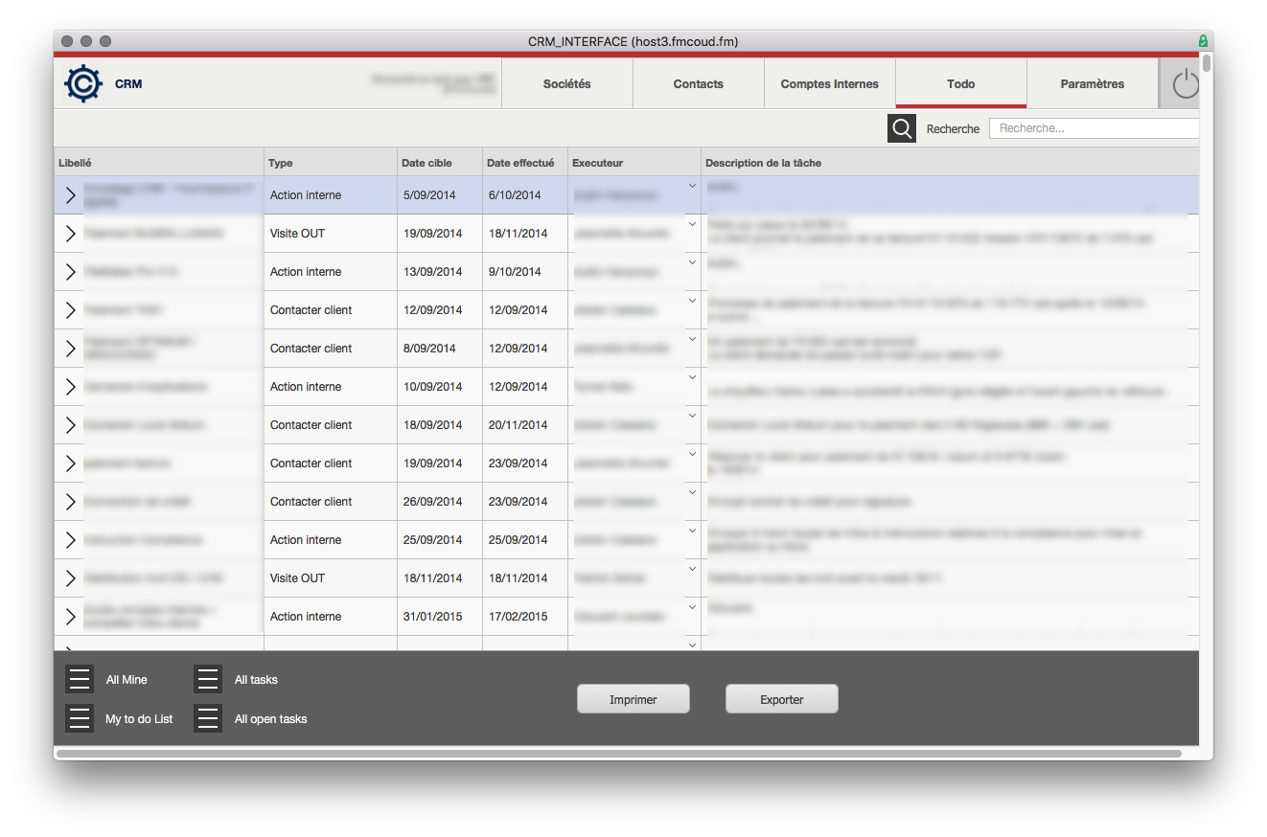Click Date cible cell 25/09/2014
Image resolution: width=1267 pixels, height=837 pixels.
click(440, 540)
